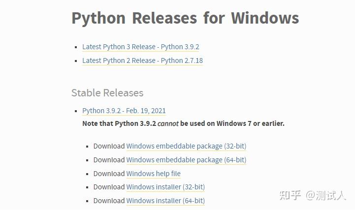Click bullet beside Latest Python 2 Release
Viewport: 355px width, 210px height.
(76, 61)
